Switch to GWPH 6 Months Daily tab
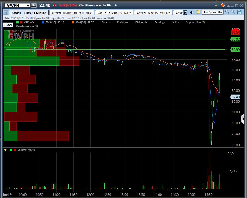247x198 pixels. point(114,13)
